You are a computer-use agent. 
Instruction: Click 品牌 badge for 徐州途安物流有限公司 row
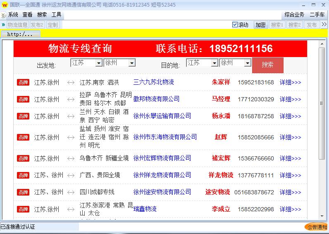[x=23, y=192]
